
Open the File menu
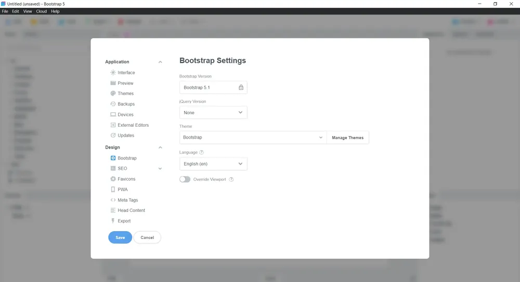pos(5,11)
